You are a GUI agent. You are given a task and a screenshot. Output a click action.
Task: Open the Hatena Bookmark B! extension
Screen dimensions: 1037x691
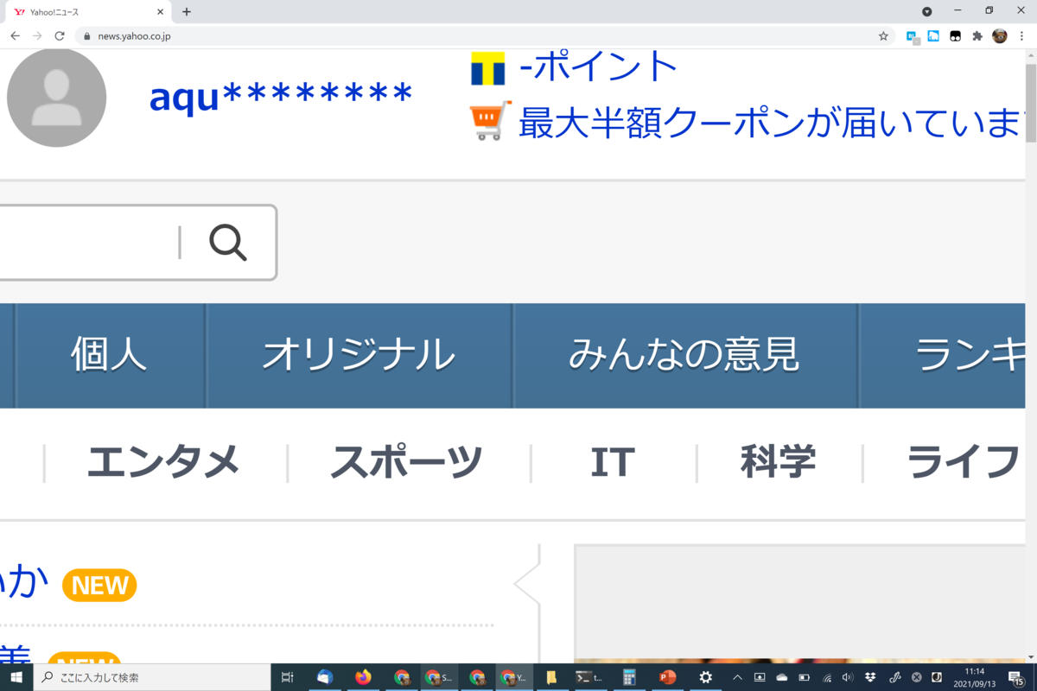[x=913, y=36]
